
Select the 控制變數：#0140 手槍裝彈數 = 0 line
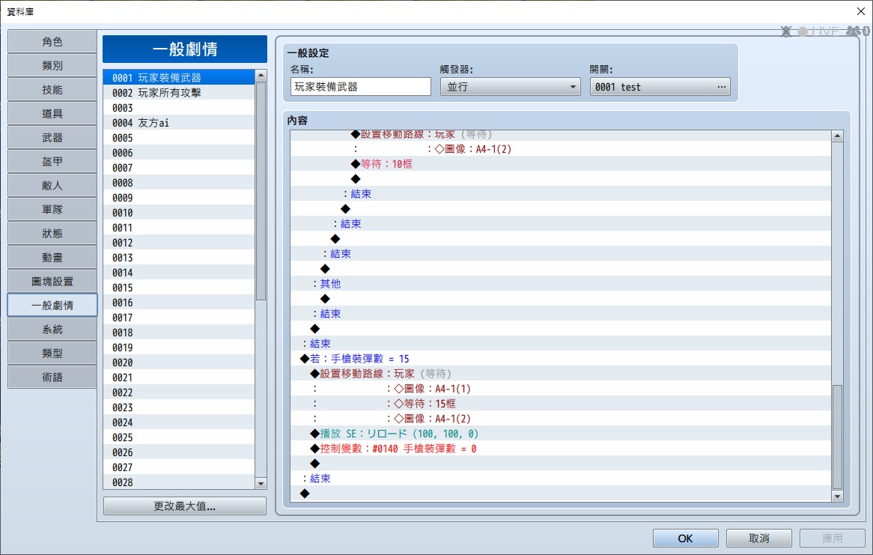click(561, 449)
